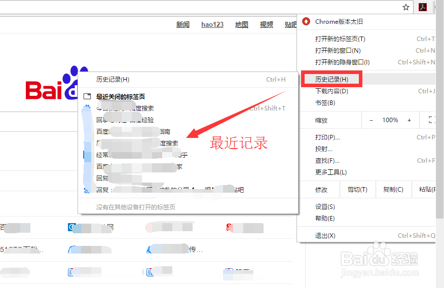Viewport: 444px width, 288px height.
Task: Open the 视频 link
Action: 267,25
